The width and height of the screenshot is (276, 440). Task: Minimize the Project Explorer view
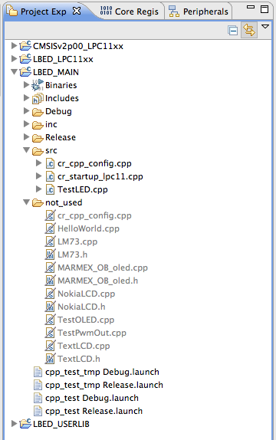pyautogui.click(x=251, y=8)
